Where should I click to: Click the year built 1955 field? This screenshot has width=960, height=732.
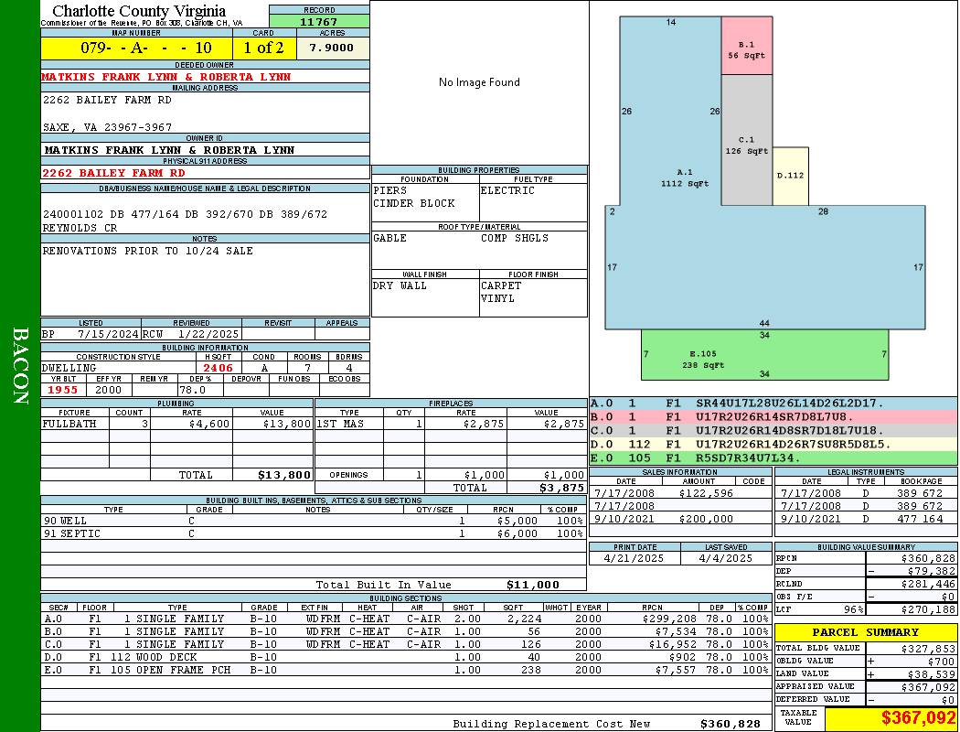pyautogui.click(x=63, y=390)
